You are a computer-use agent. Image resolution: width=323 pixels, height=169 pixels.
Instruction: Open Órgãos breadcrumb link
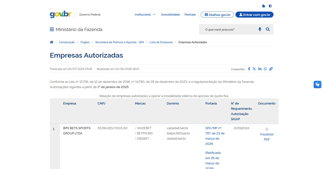[85, 42]
